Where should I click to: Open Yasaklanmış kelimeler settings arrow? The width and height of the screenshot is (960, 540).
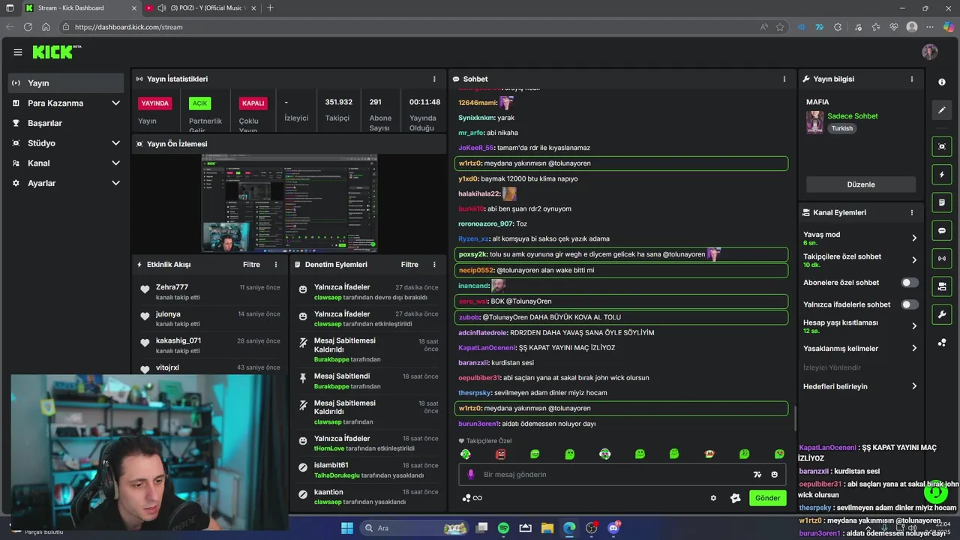(x=914, y=348)
